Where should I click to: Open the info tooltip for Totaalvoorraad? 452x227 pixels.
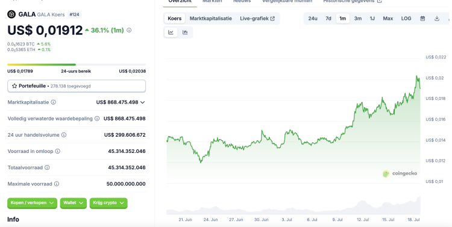click(47, 167)
